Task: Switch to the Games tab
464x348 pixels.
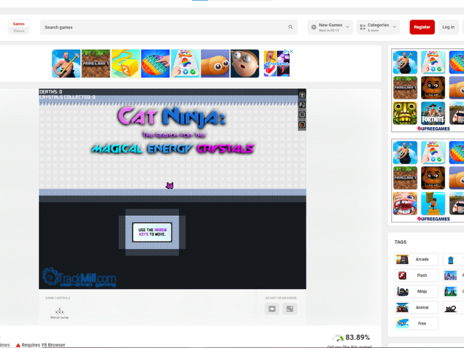Action: pyautogui.click(x=19, y=24)
